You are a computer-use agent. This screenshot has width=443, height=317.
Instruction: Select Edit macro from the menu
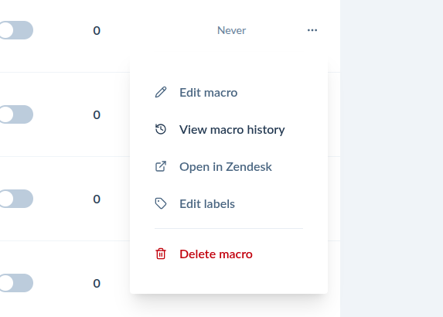click(x=208, y=93)
